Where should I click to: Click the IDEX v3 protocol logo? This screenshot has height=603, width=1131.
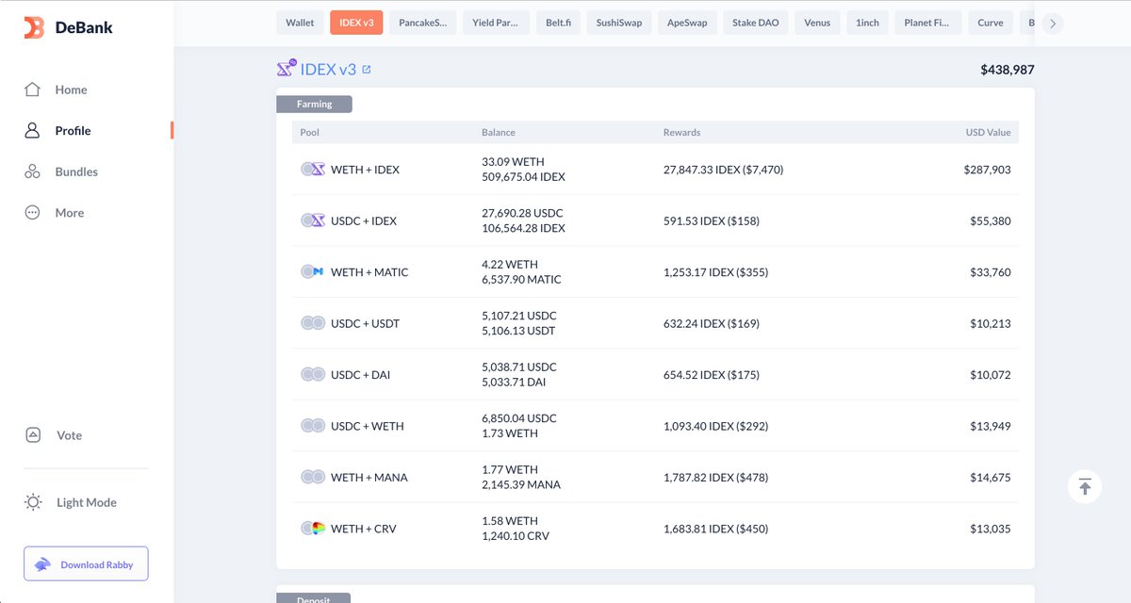tap(286, 69)
